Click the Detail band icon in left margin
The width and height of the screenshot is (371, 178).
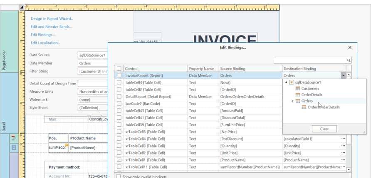tap(14, 147)
